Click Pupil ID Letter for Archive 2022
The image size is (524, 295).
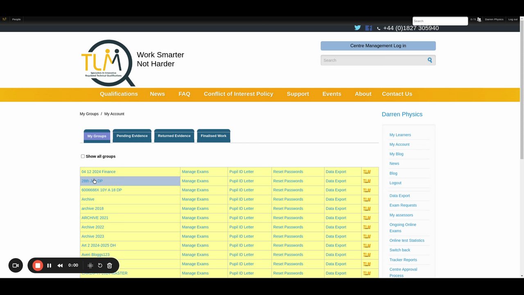(x=242, y=227)
